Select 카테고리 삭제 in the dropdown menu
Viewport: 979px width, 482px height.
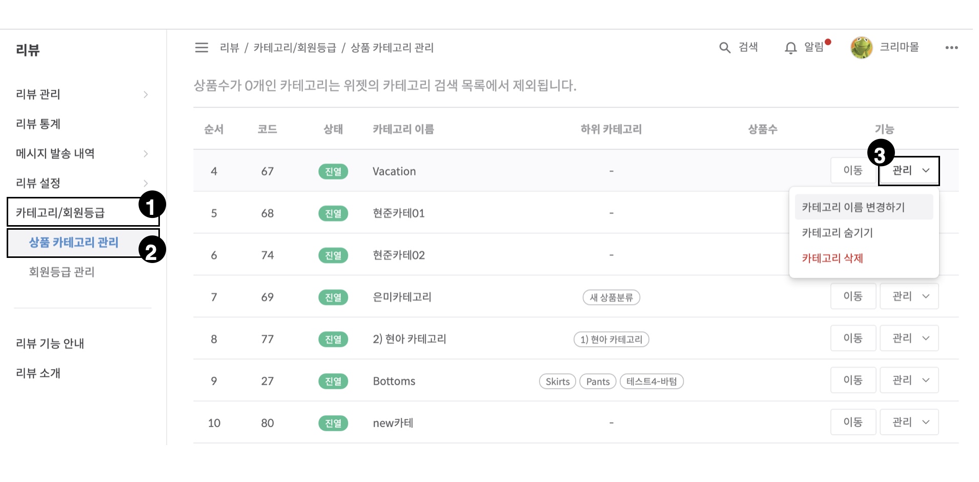pyautogui.click(x=832, y=258)
